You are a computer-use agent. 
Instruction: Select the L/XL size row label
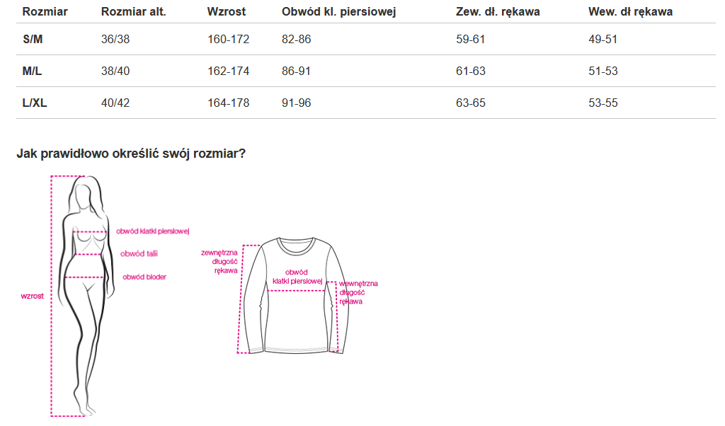point(35,103)
